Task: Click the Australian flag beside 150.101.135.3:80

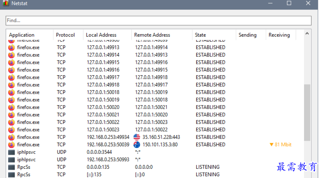Action: (137, 145)
